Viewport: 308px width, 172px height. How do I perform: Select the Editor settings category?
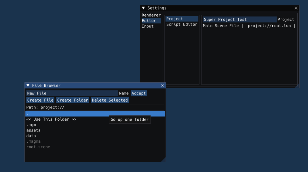(x=151, y=21)
